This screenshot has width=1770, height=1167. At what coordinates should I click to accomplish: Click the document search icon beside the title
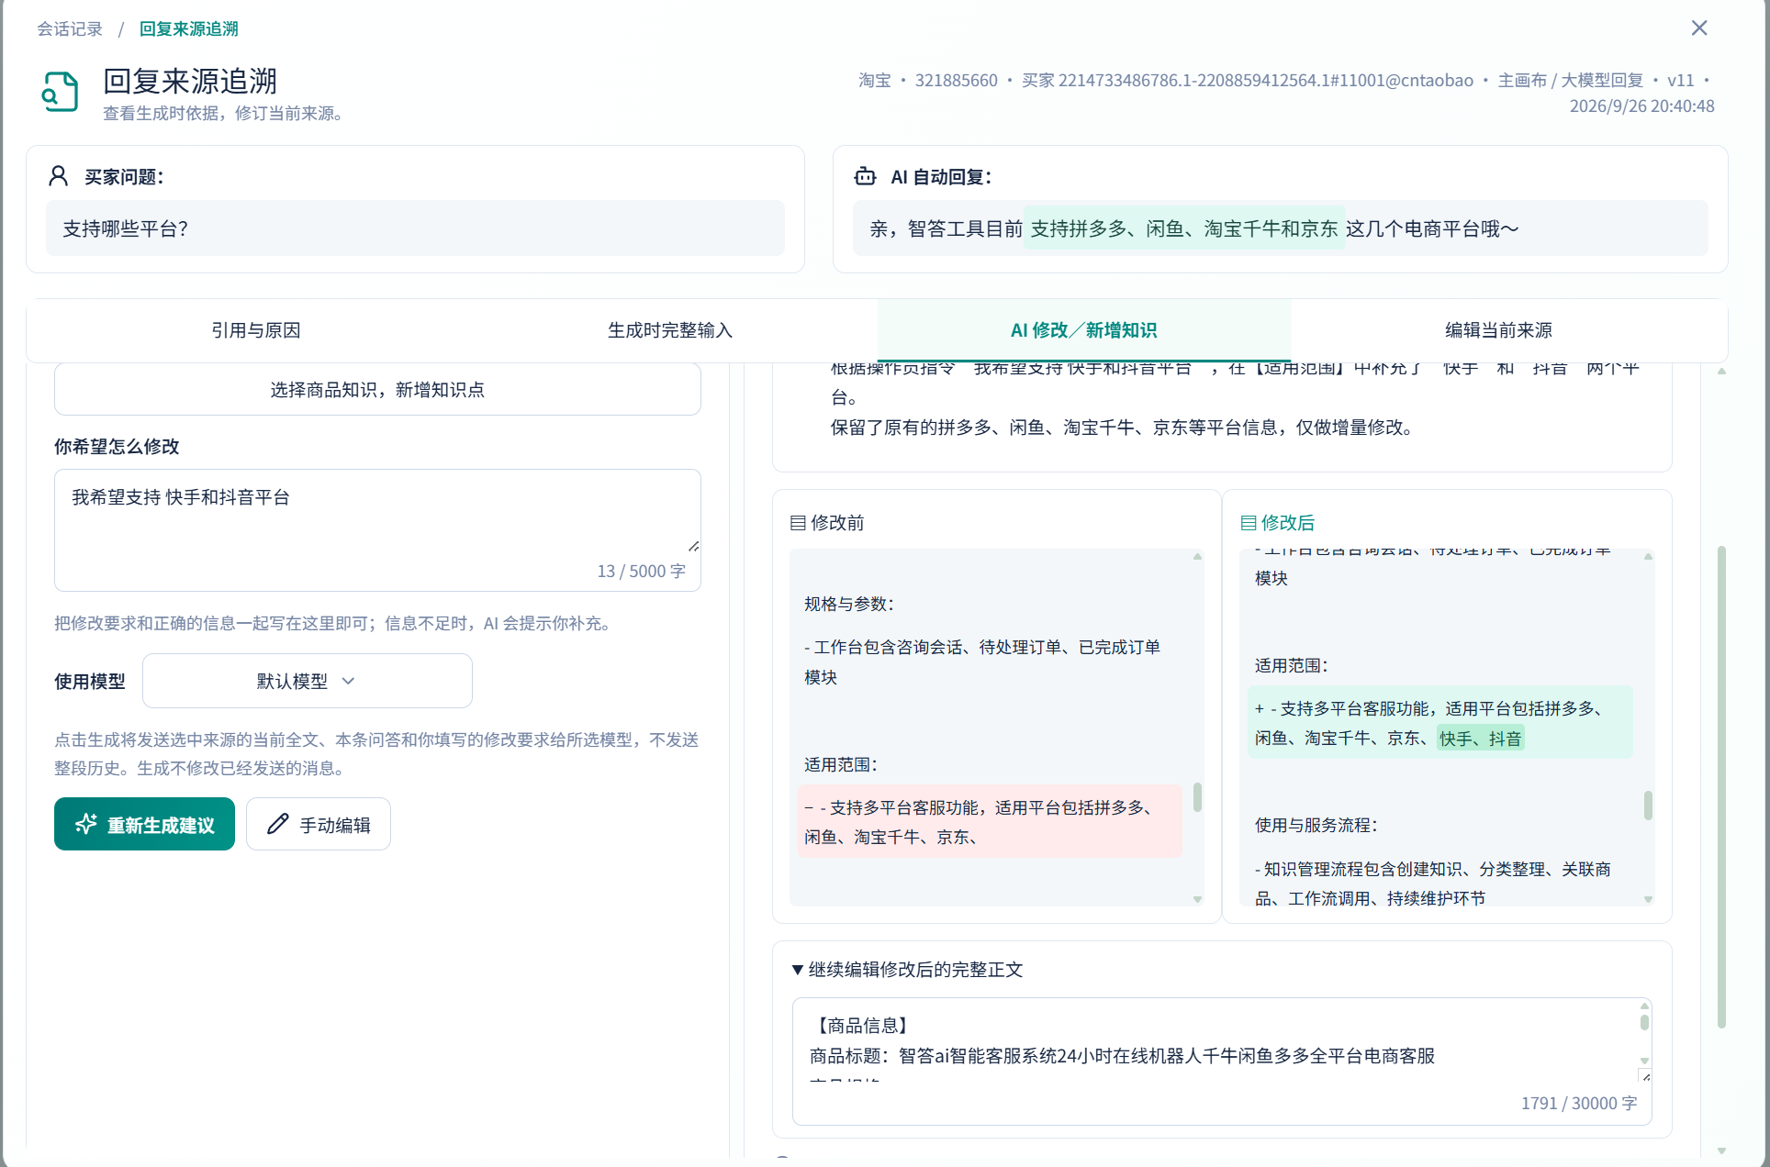click(x=61, y=92)
